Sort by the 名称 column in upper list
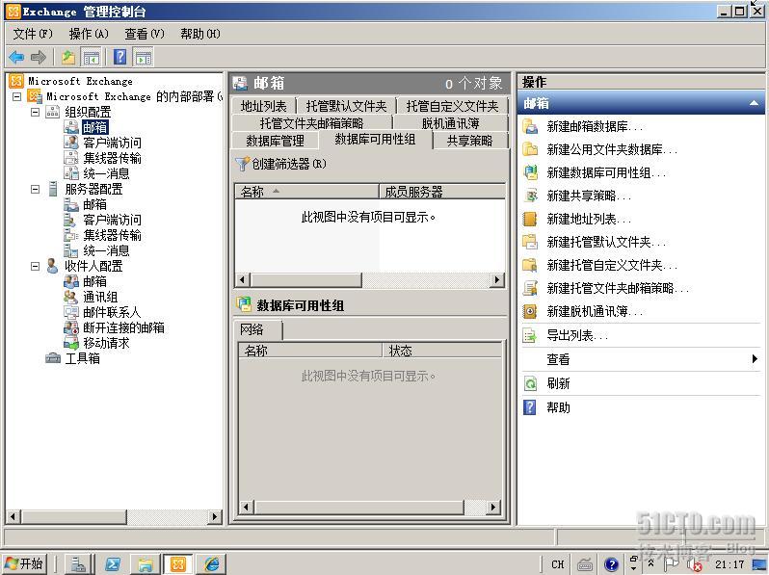 coord(306,192)
